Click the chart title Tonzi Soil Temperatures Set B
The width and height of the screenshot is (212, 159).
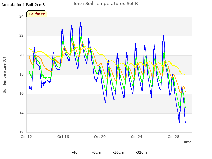(x=106, y=4)
